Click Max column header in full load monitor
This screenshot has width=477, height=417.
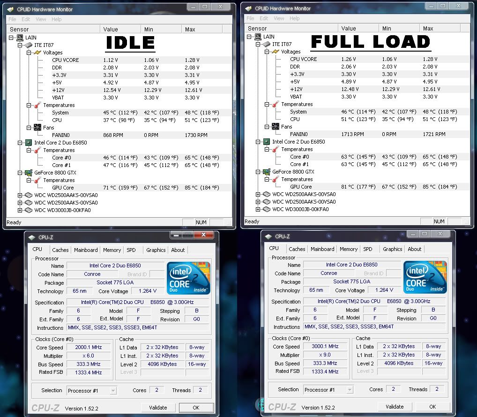pos(440,28)
